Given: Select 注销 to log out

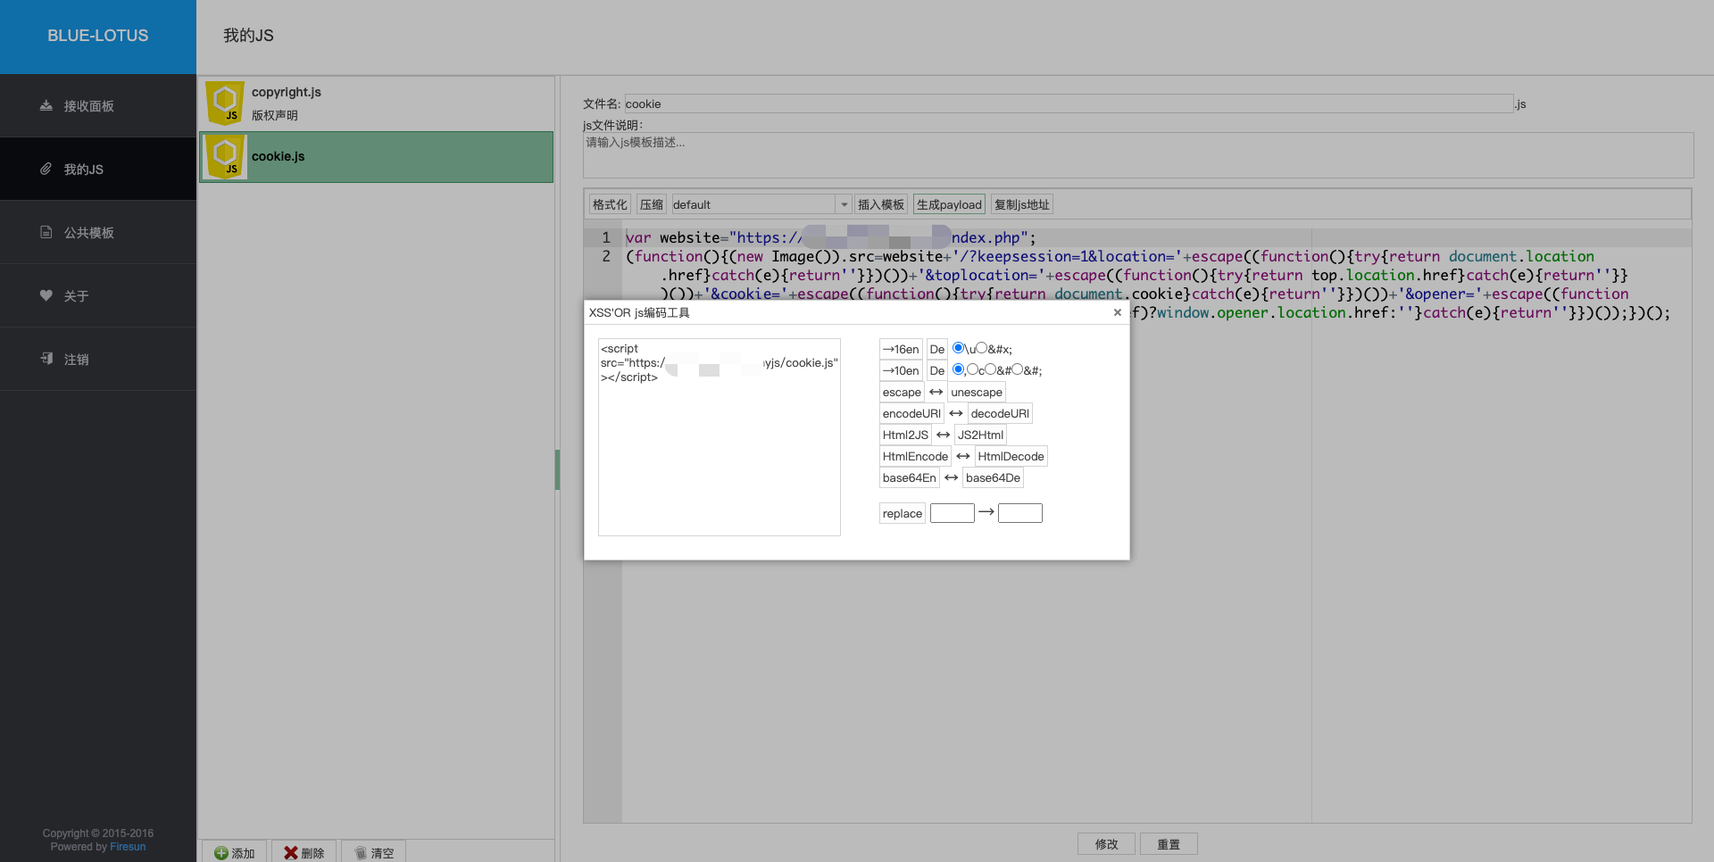Looking at the screenshot, I should [98, 359].
